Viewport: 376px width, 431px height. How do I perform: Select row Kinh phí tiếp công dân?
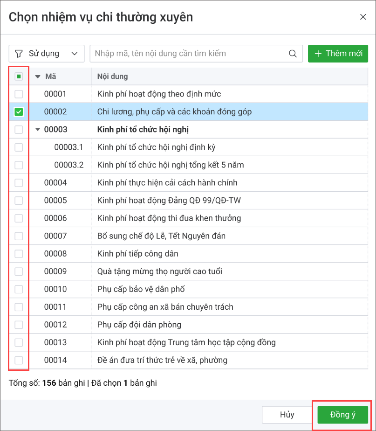coord(137,254)
